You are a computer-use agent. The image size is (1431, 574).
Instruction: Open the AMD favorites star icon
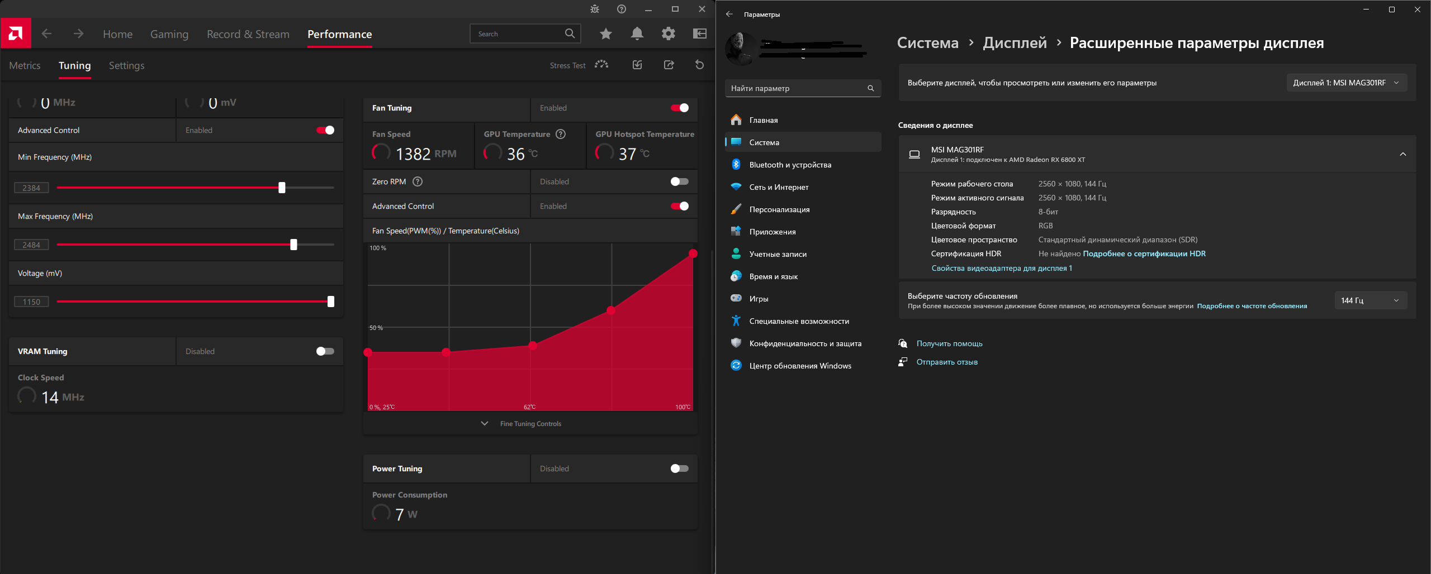point(605,34)
